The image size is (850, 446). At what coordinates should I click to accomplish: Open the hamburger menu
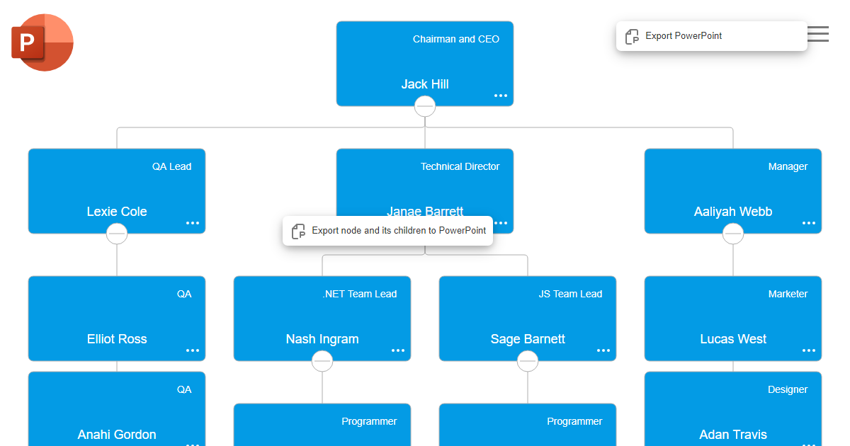[817, 34]
